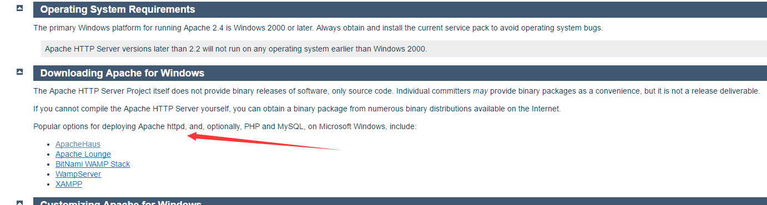Click the top arrow icon beside Customizing Apache for Windows

[20, 202]
